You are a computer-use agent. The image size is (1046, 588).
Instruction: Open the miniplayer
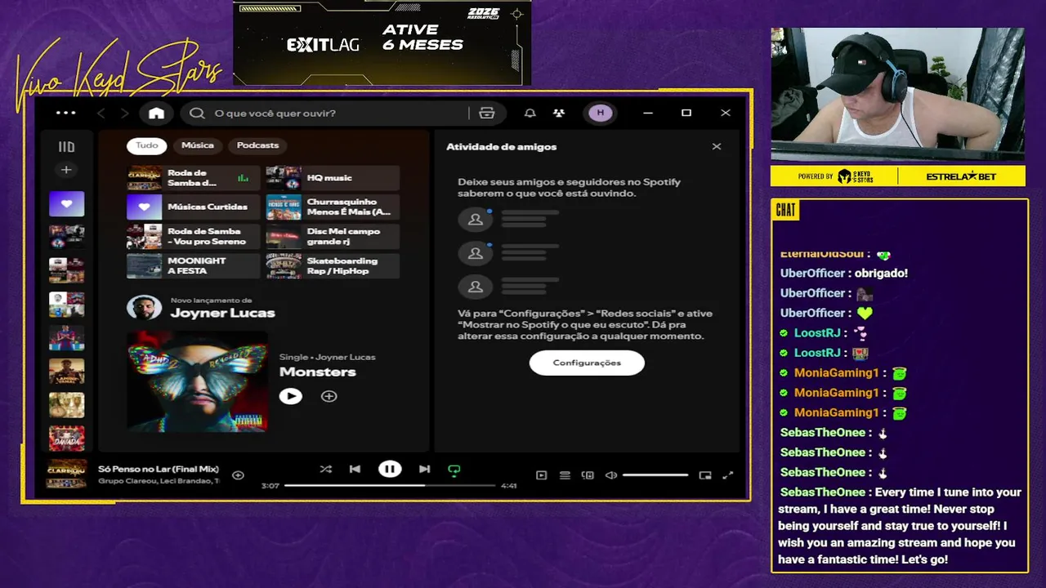(705, 475)
